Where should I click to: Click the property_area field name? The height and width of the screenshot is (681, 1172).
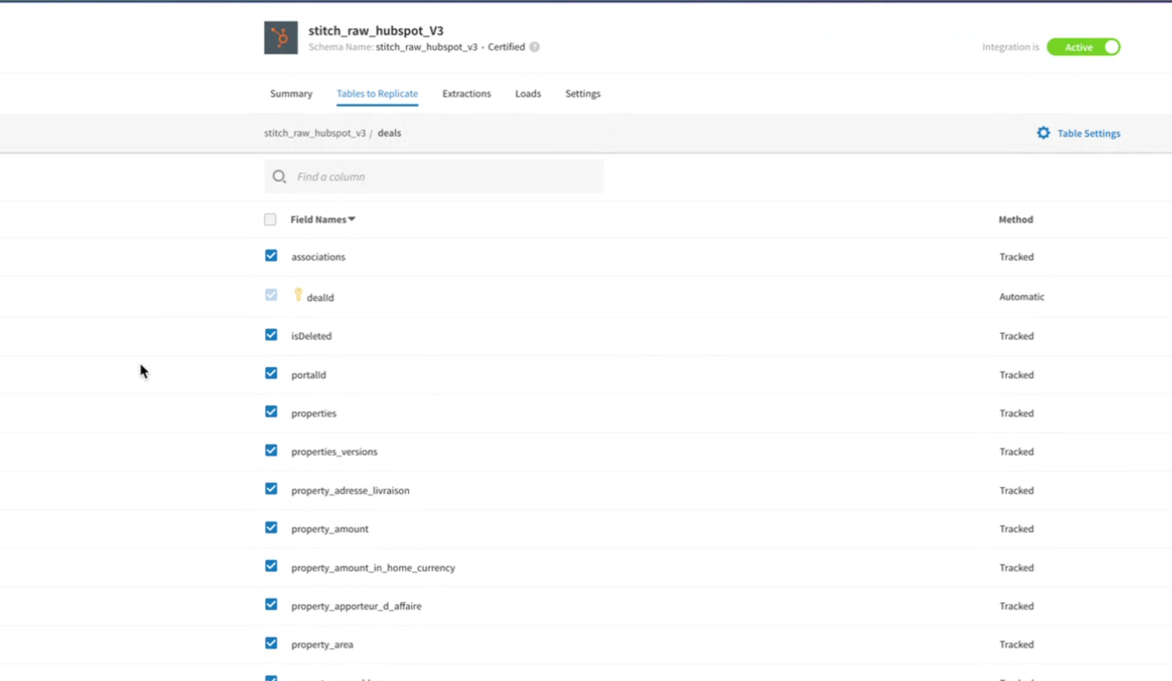coord(322,644)
